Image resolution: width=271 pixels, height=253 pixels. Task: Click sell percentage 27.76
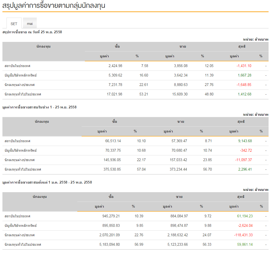pos(209,85)
